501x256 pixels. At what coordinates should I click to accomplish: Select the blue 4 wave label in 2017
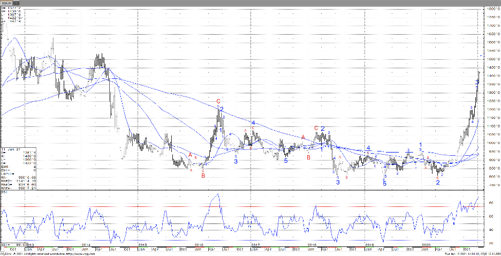click(253, 123)
